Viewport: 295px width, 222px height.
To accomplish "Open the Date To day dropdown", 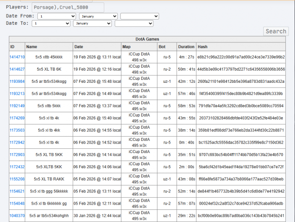I will (x=51, y=23).
